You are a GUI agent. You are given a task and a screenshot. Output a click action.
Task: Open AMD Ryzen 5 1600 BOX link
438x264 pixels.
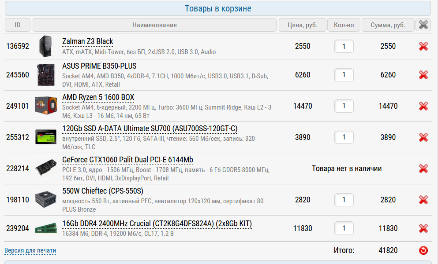pos(98,97)
